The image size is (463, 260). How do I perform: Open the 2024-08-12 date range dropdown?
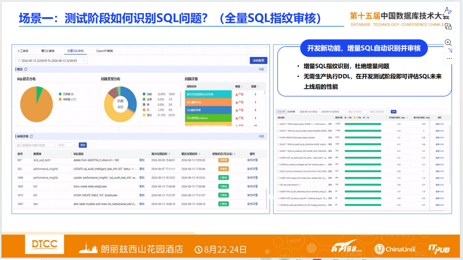51,61
